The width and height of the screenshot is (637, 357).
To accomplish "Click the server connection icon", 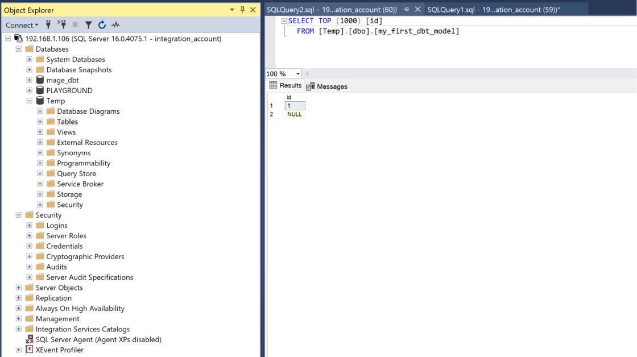I will coord(18,39).
